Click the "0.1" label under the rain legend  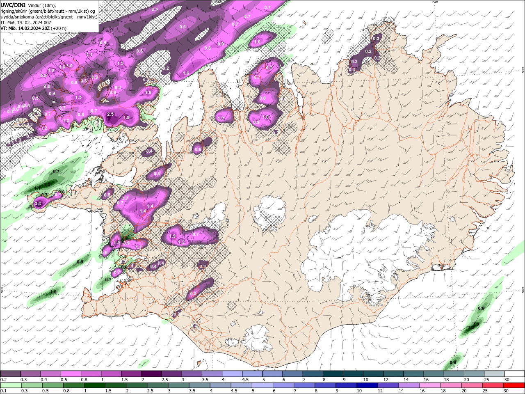pyautogui.click(x=3, y=391)
